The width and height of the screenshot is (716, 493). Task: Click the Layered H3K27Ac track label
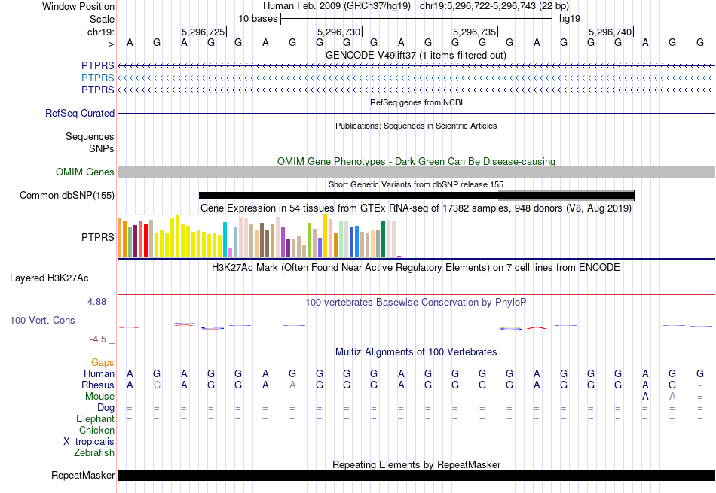[x=49, y=278]
